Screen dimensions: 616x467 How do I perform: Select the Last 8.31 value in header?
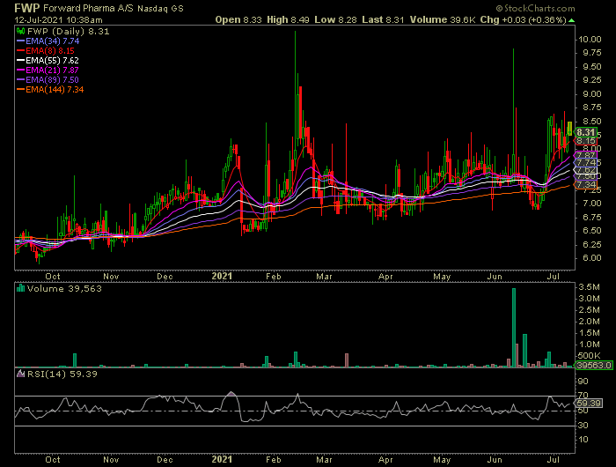[383, 19]
